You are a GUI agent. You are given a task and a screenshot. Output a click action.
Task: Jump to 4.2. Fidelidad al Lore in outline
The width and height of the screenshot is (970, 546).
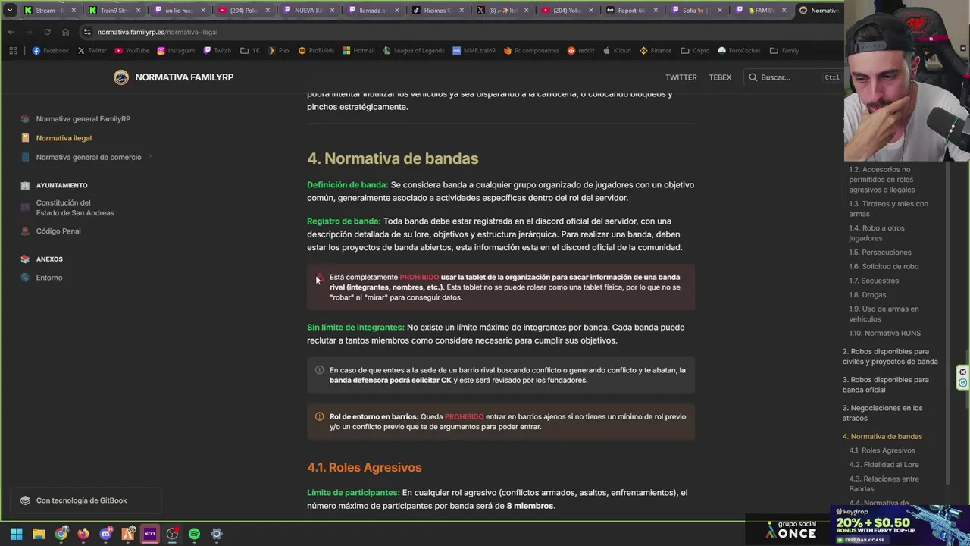coord(884,465)
